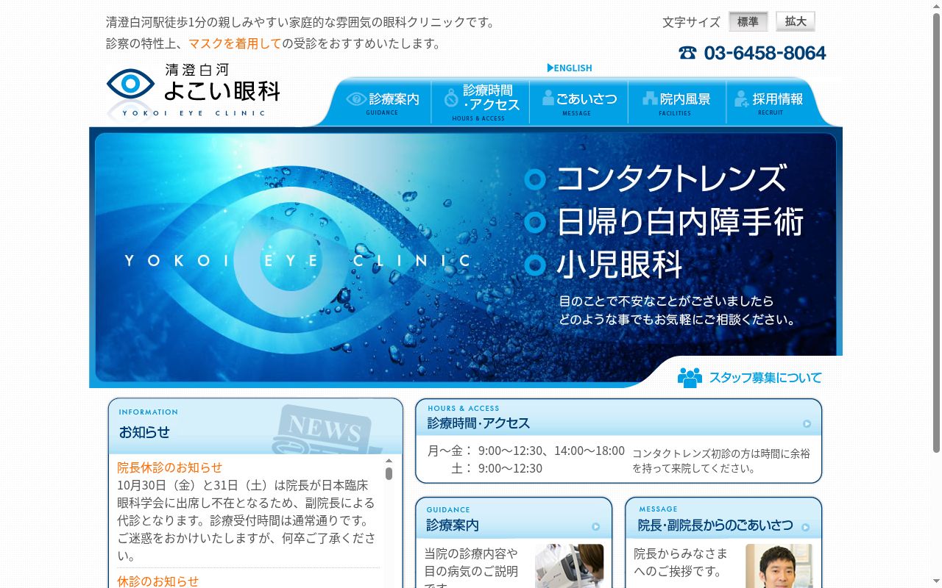Click the arrow icon beside 院長・副院長からのごあいさつ

click(805, 527)
